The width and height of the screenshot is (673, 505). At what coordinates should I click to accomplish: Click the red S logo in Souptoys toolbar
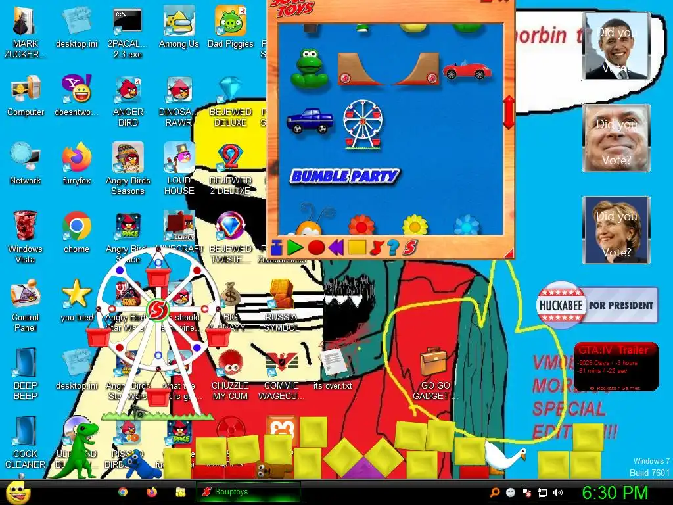tap(410, 248)
